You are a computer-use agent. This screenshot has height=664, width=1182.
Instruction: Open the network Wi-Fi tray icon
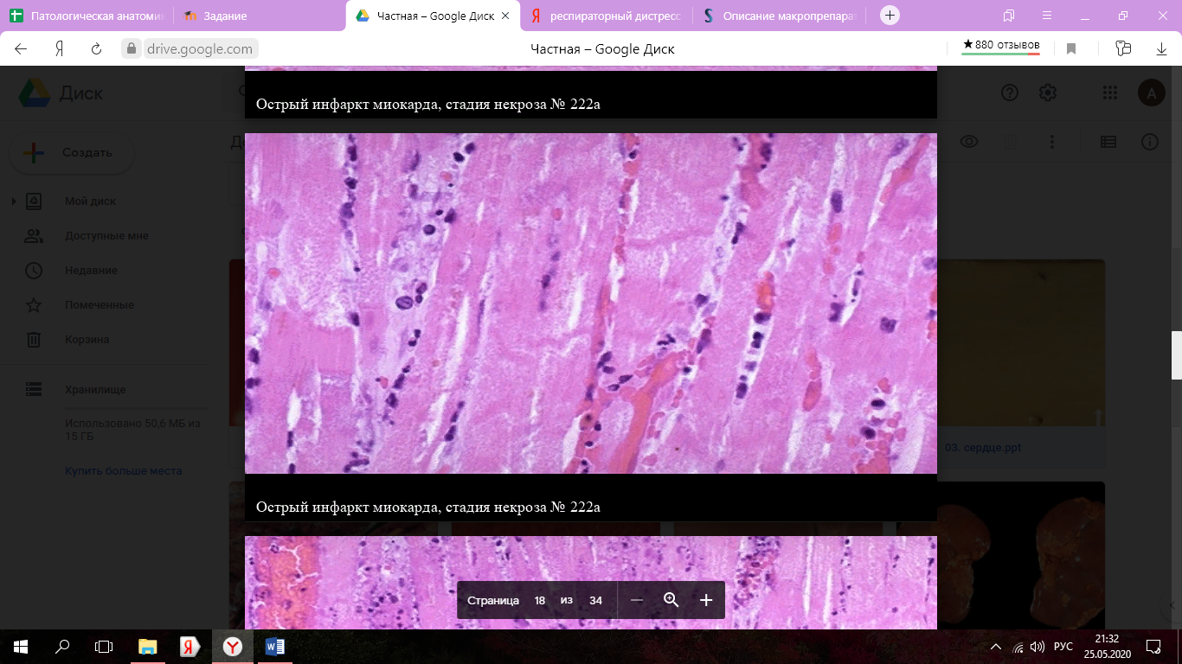(x=1018, y=647)
